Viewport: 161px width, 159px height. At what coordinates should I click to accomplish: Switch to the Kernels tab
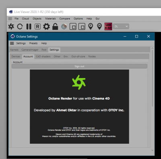14,50
